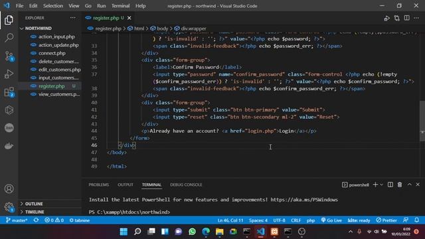Open action_update.php in explorer
425x239 pixels.
click(x=50, y=45)
